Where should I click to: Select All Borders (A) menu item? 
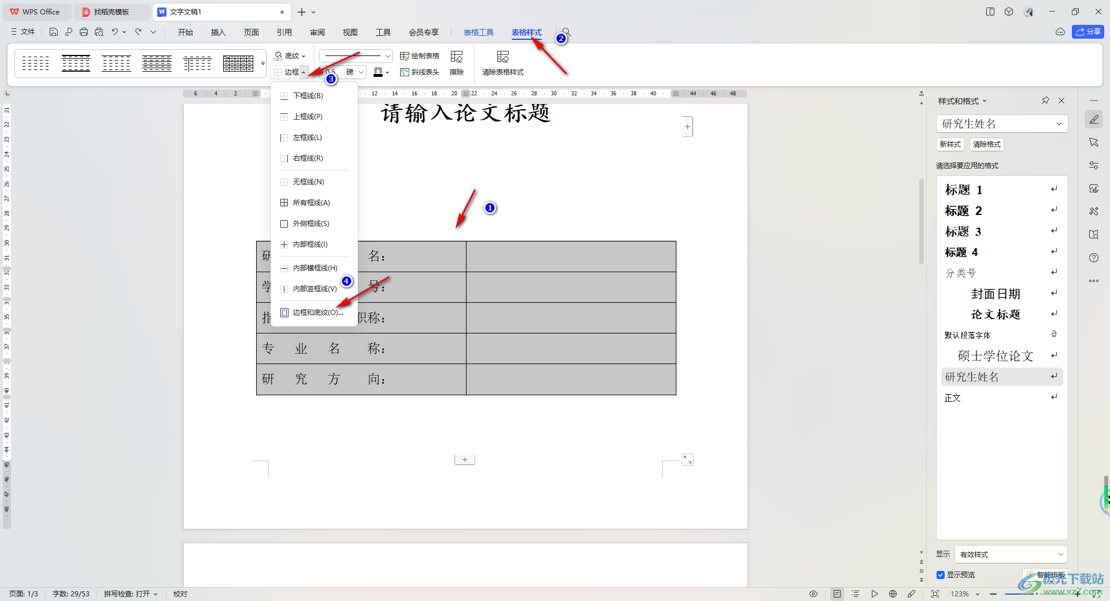[314, 203]
